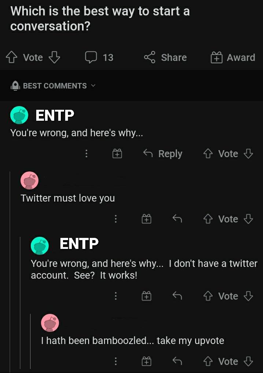Downvote the top ENTP comment
Viewport: 263px width, 373px height.
click(249, 154)
